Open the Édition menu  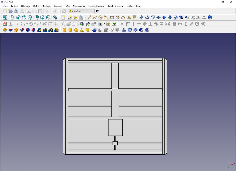click(x=14, y=6)
